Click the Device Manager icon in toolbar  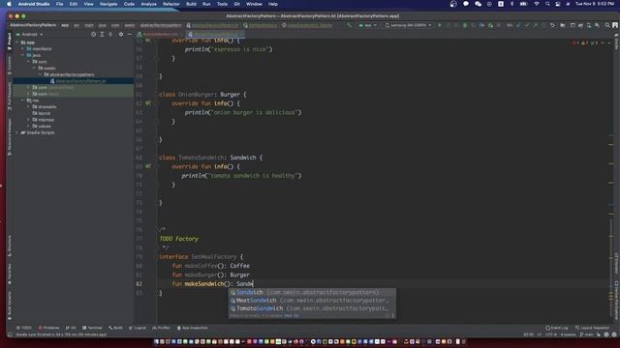(x=589, y=25)
